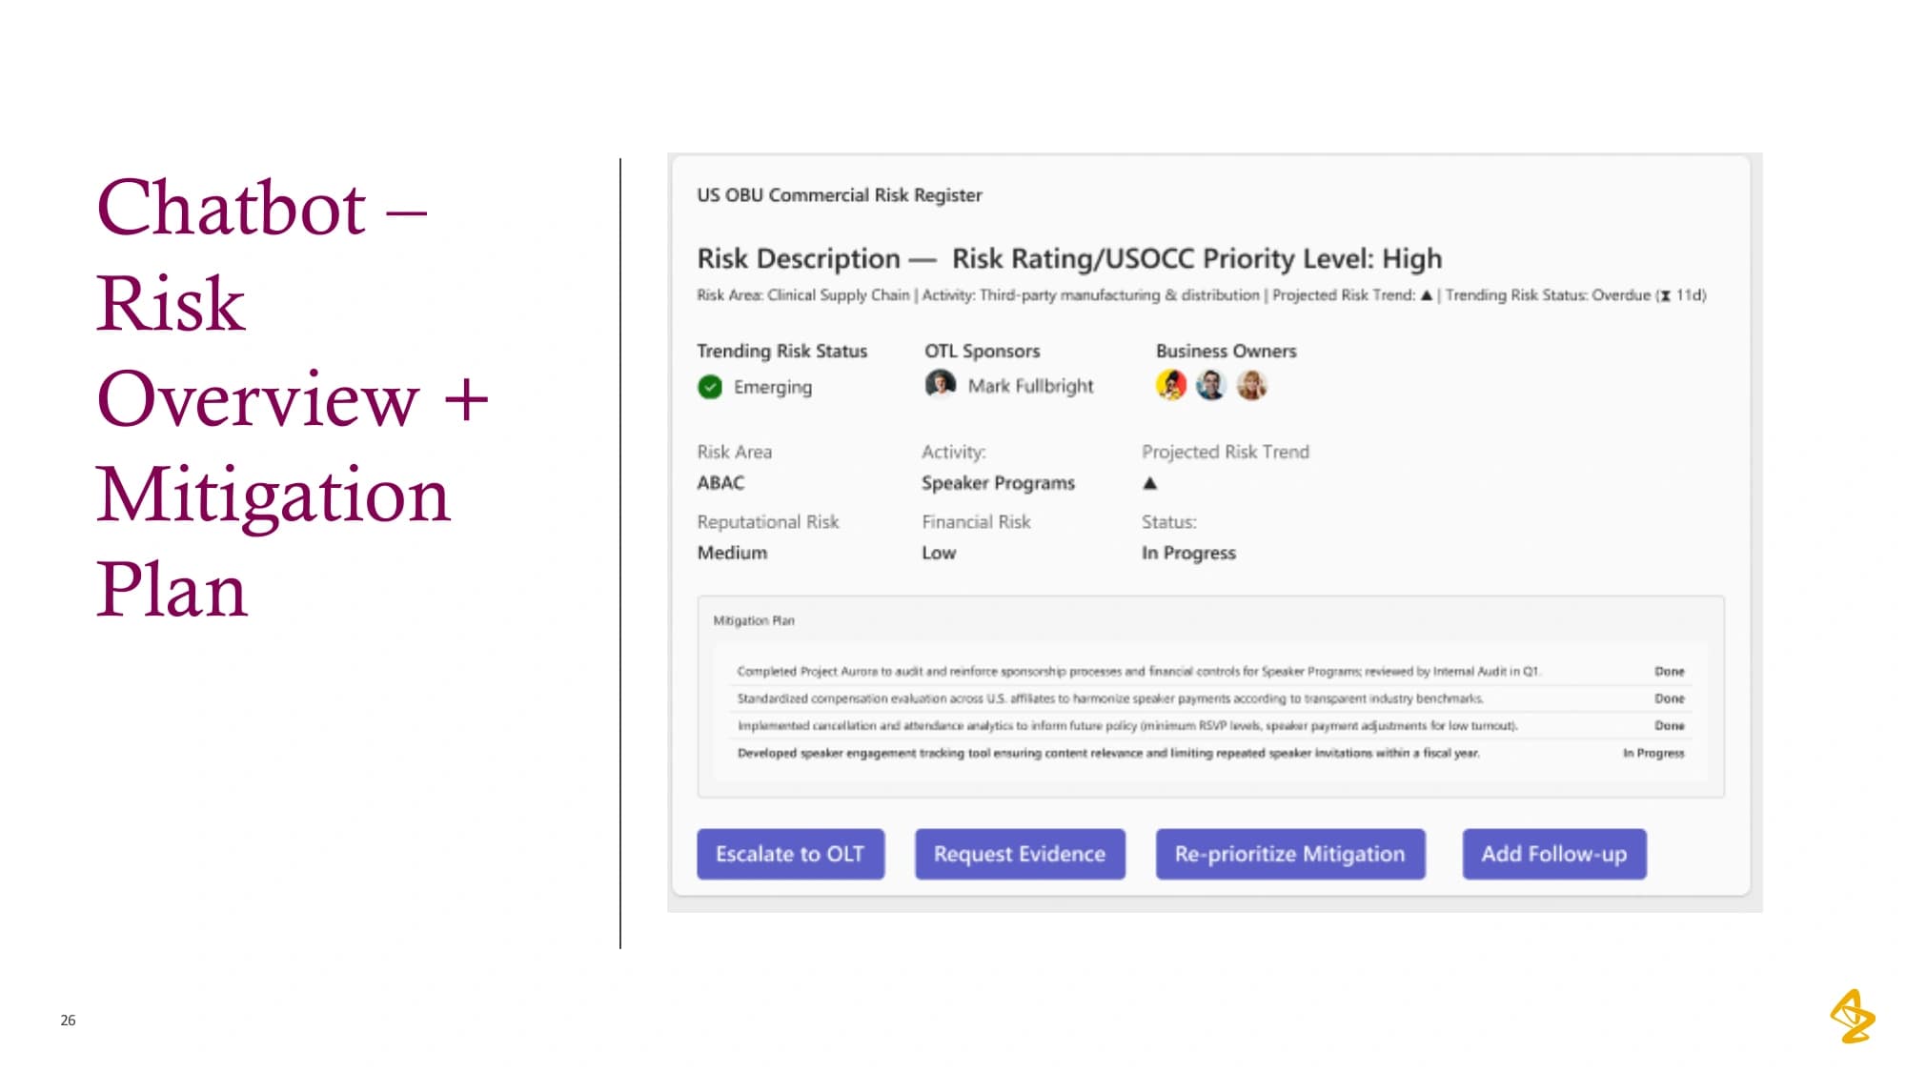This screenshot has height=1072, width=1906.
Task: Click the Projected Risk Trend up-triangle icon
Action: (x=1150, y=483)
